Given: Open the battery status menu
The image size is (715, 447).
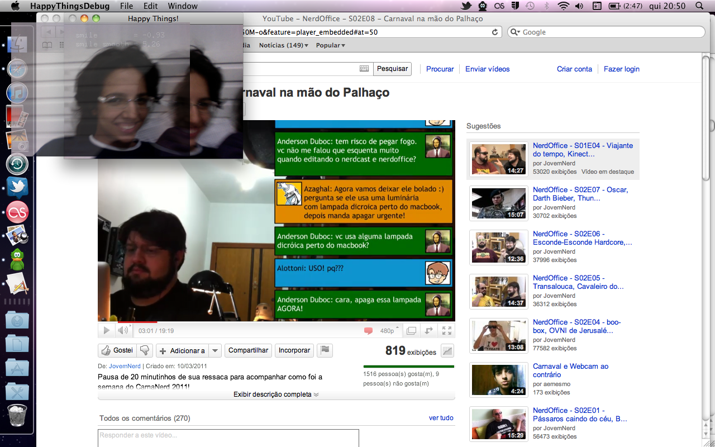Looking at the screenshot, I should pos(625,6).
